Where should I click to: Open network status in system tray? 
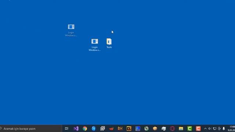(214, 128)
